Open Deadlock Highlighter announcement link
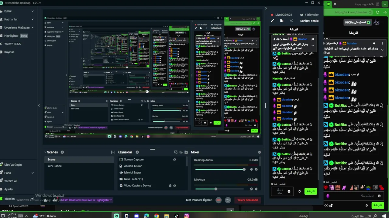 [x=86, y=200]
